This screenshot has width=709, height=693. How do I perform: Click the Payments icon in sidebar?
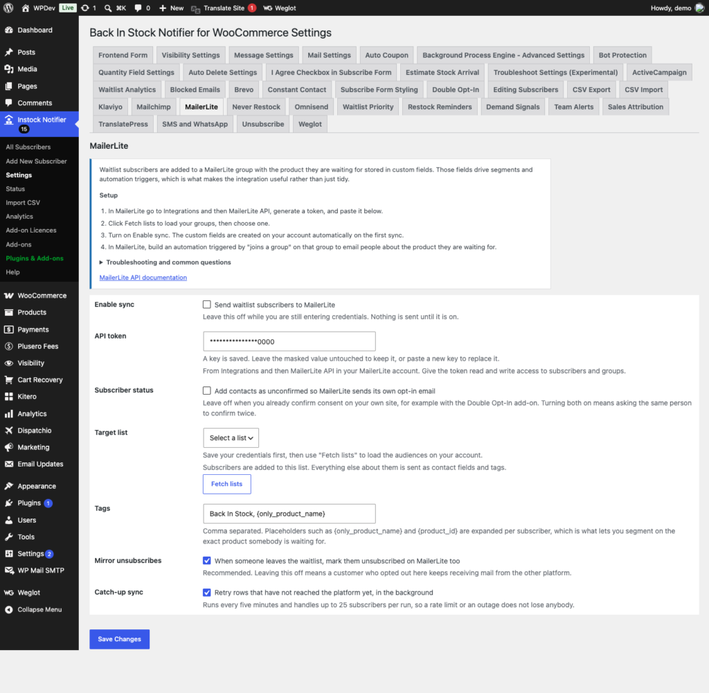tap(8, 330)
